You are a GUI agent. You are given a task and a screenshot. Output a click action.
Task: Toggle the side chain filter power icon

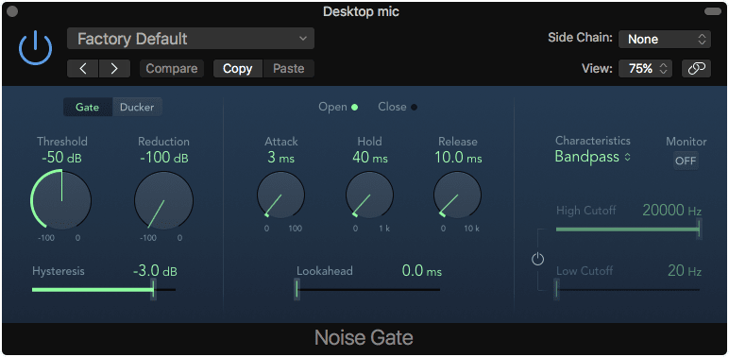point(538,259)
